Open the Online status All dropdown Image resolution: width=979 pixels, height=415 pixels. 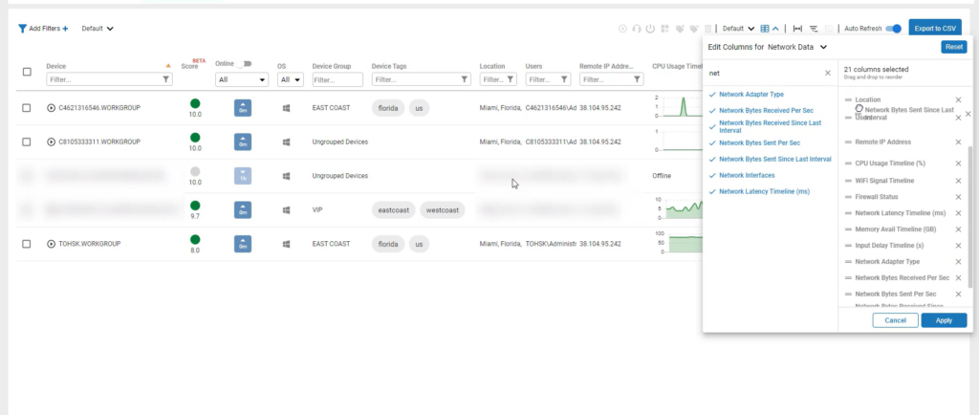point(242,80)
